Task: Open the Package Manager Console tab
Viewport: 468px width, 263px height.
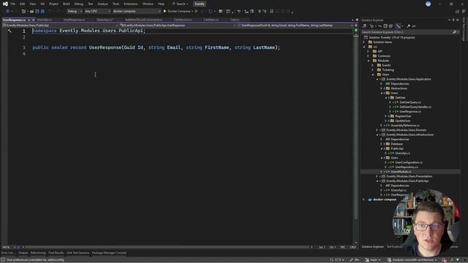Action: click(x=109, y=253)
